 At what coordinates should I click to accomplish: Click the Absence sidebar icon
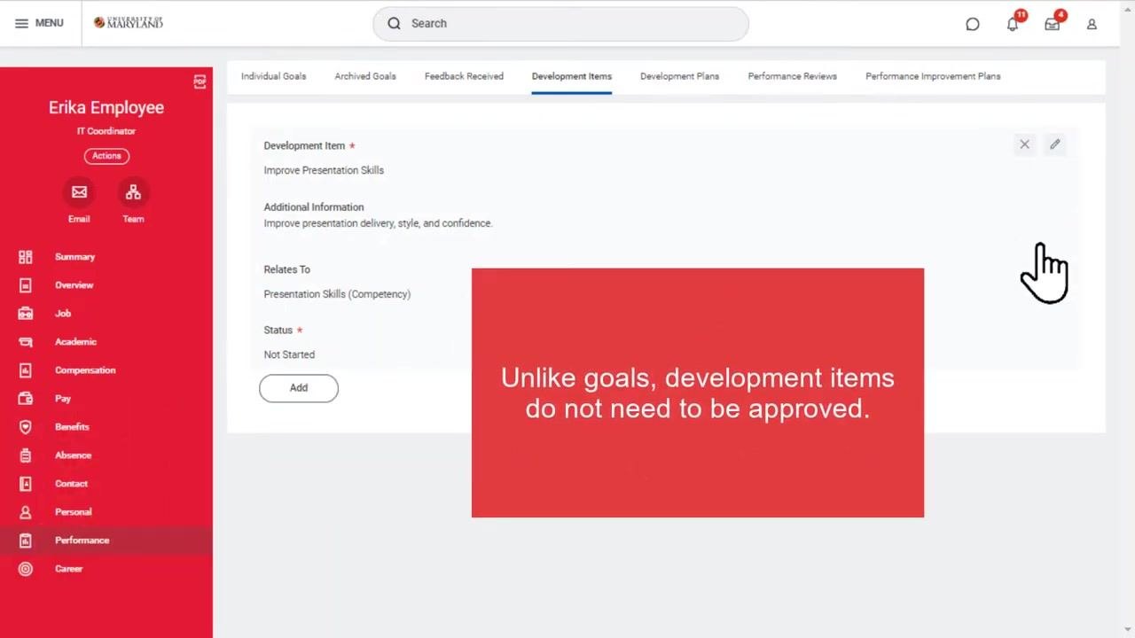26,455
